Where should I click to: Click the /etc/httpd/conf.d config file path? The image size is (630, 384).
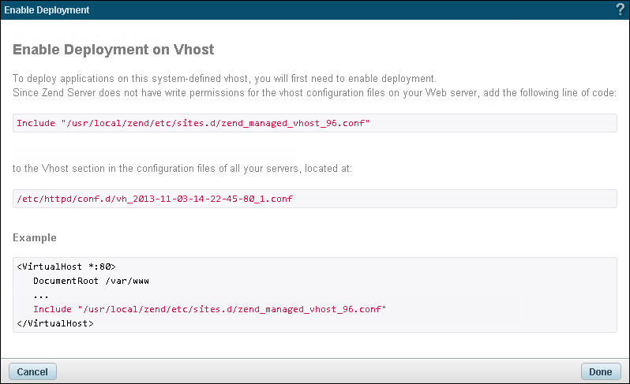pyautogui.click(x=155, y=199)
